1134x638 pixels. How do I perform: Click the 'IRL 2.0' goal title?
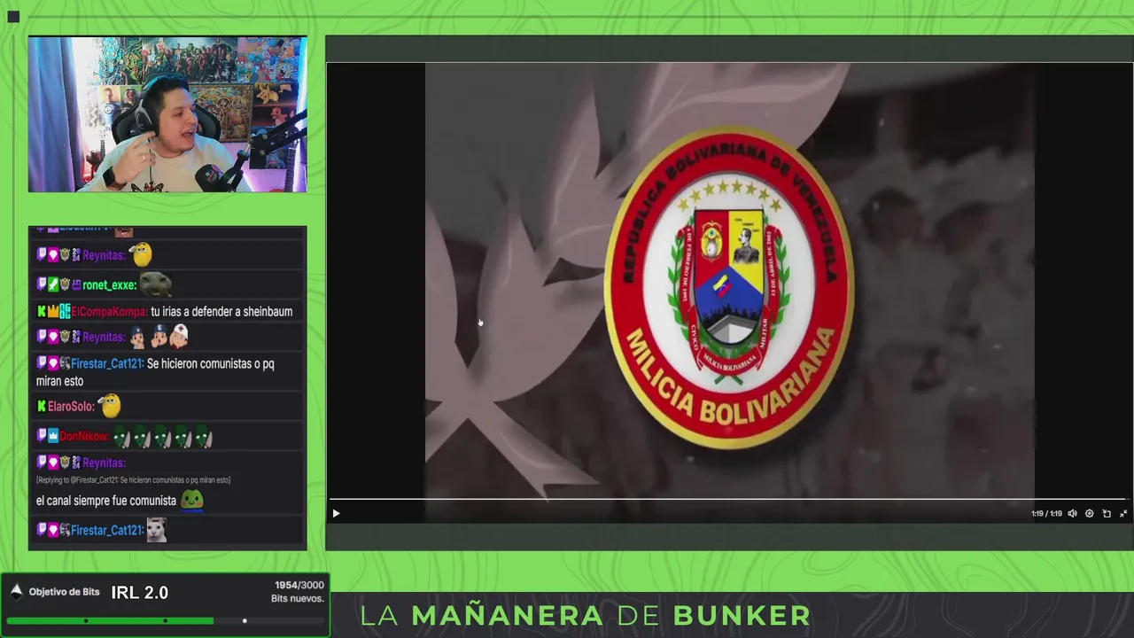tap(139, 593)
